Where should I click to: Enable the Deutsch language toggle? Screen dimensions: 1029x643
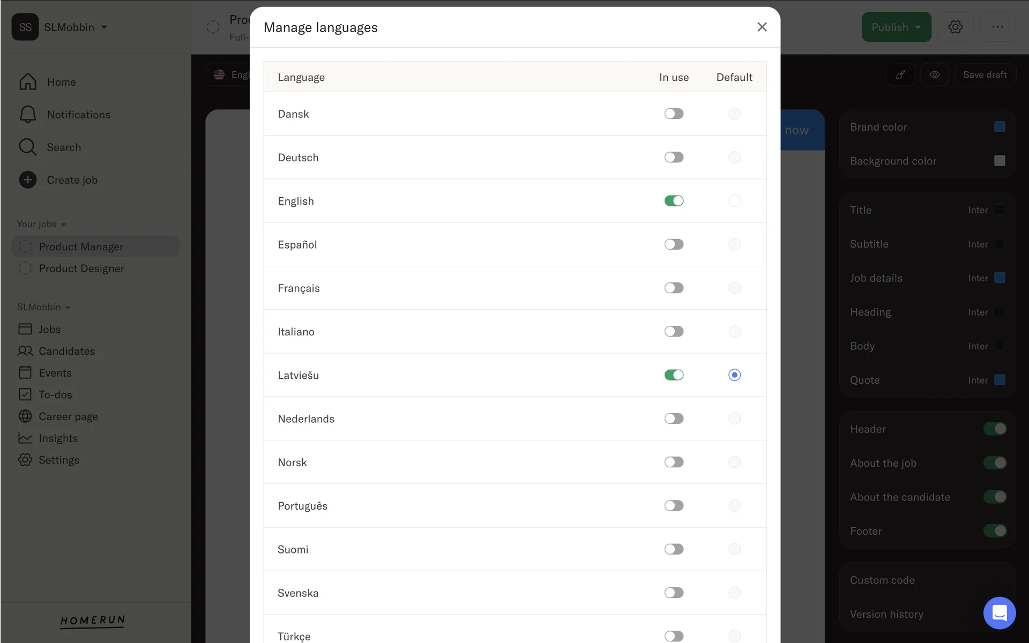[674, 158]
